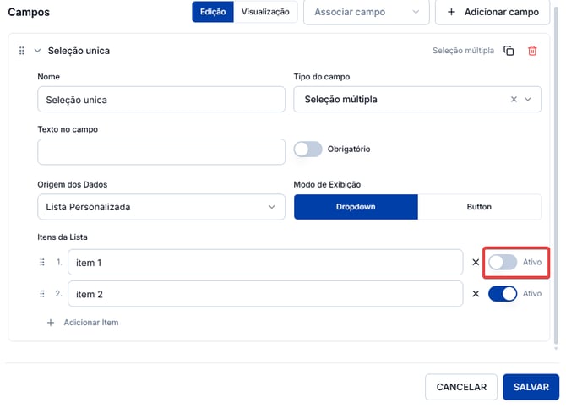
Task: Click Adicionar Item link
Action: tap(91, 323)
